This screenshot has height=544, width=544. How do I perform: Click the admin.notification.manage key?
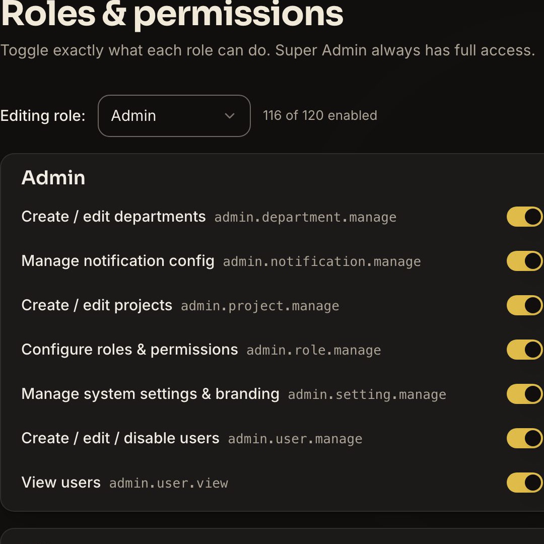[321, 261]
